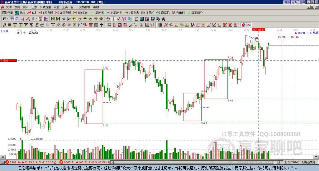
Task: Click the zigzag trend line tool
Action: [x=119, y=19]
